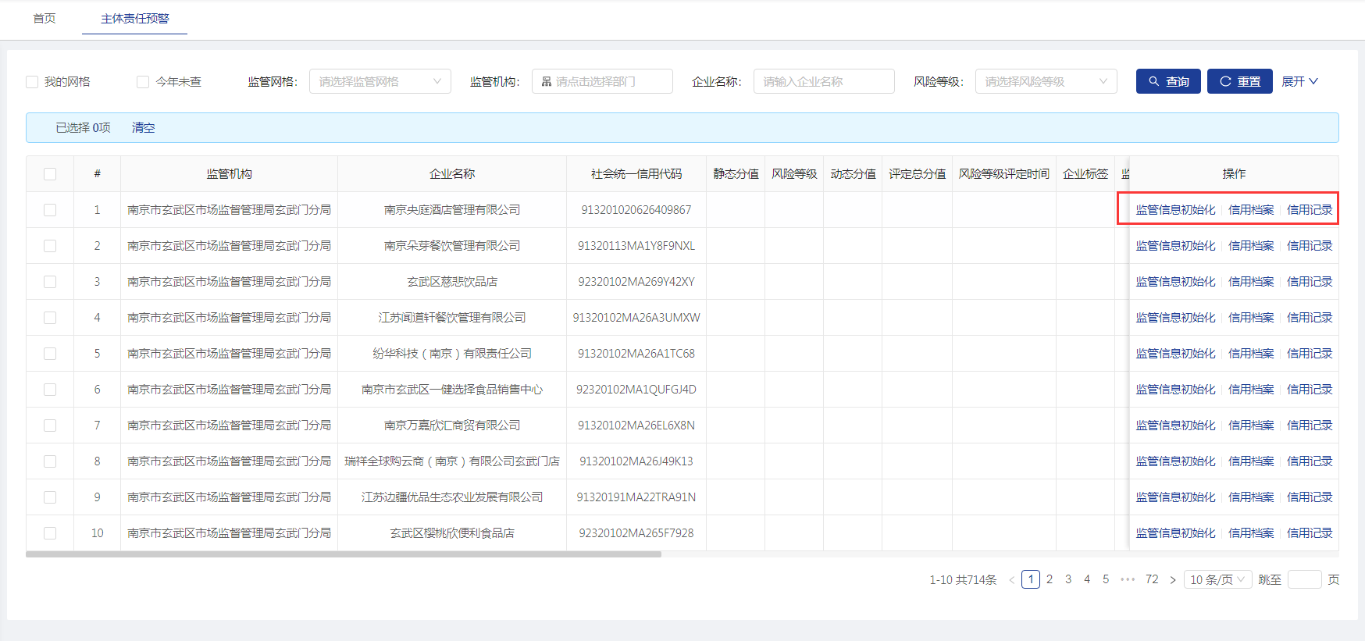Expand more filters with 展开
Image resolution: width=1365 pixels, height=641 pixels.
1299,81
